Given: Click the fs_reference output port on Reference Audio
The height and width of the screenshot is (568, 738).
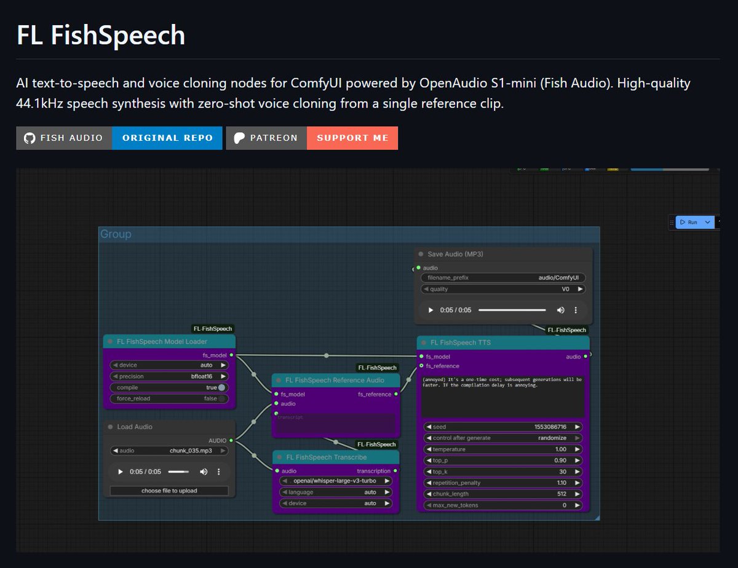Looking at the screenshot, I should 395,394.
